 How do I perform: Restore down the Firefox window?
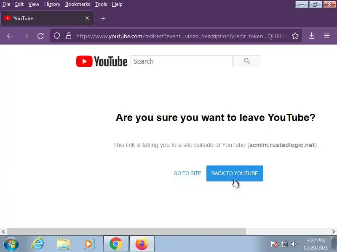(316, 5)
